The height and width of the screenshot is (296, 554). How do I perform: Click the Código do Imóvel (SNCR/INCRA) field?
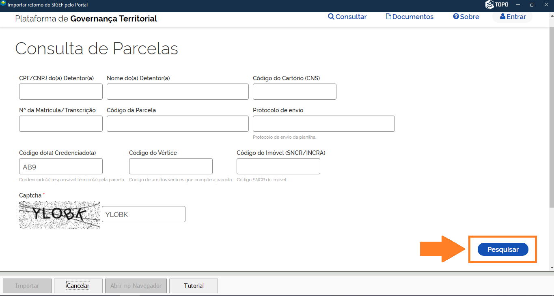[278, 166]
